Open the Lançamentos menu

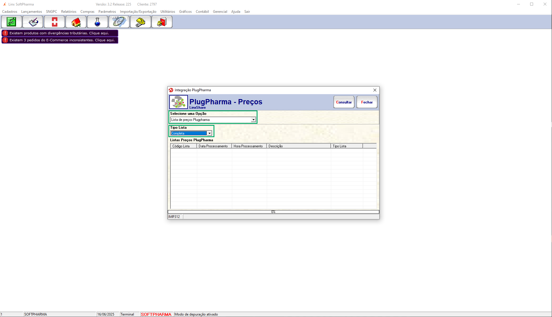pos(31,12)
